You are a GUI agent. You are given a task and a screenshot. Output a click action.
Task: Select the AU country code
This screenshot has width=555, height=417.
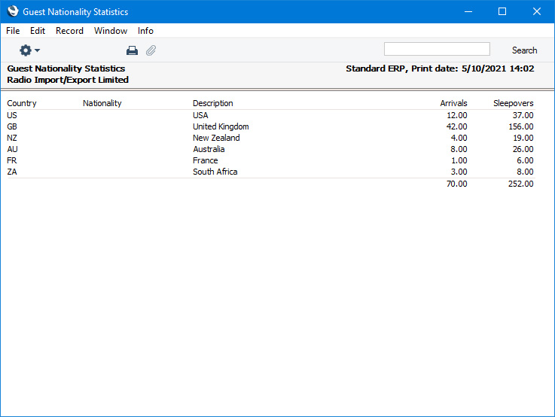[x=12, y=149]
